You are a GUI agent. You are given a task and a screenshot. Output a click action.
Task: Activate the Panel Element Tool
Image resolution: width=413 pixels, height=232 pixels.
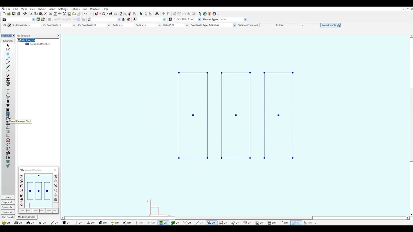(x=8, y=114)
